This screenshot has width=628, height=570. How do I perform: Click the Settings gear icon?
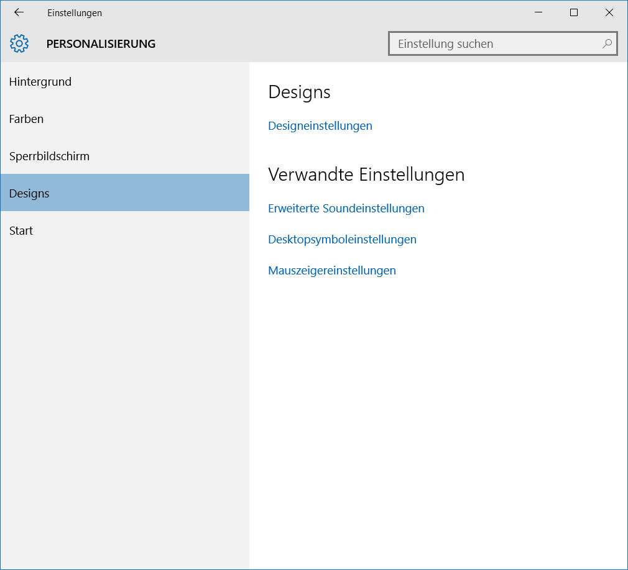point(19,43)
